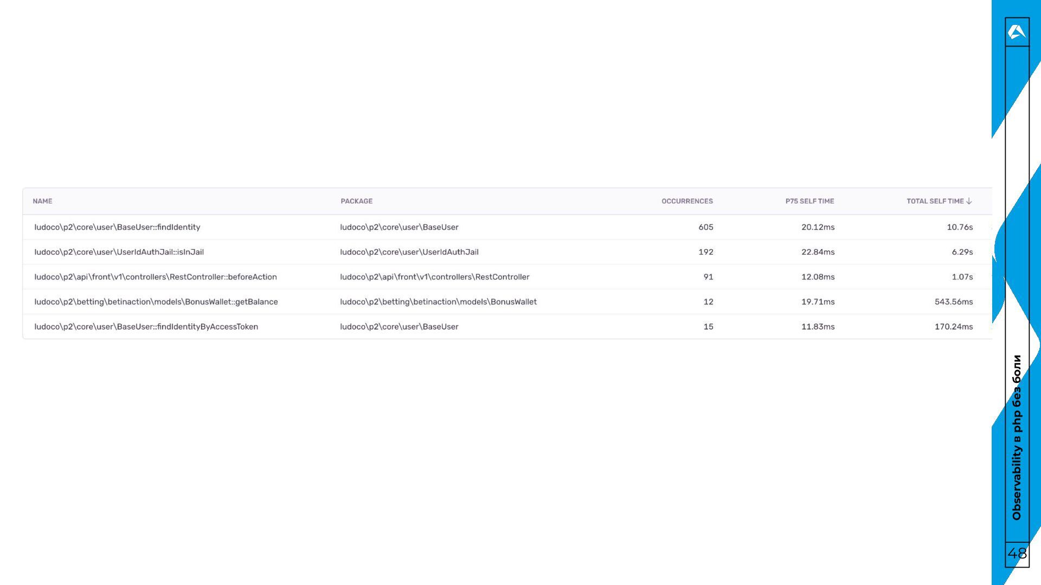Click the TOTAL SELF TIME header text
The height and width of the screenshot is (585, 1041).
[935, 201]
